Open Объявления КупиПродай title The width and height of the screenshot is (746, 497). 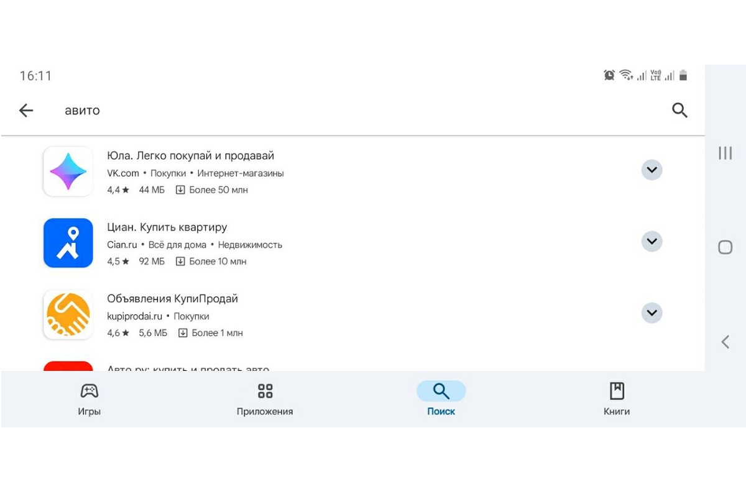click(x=172, y=299)
